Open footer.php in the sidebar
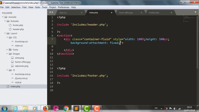This screenshot has width=199, height=112. tap(18, 25)
